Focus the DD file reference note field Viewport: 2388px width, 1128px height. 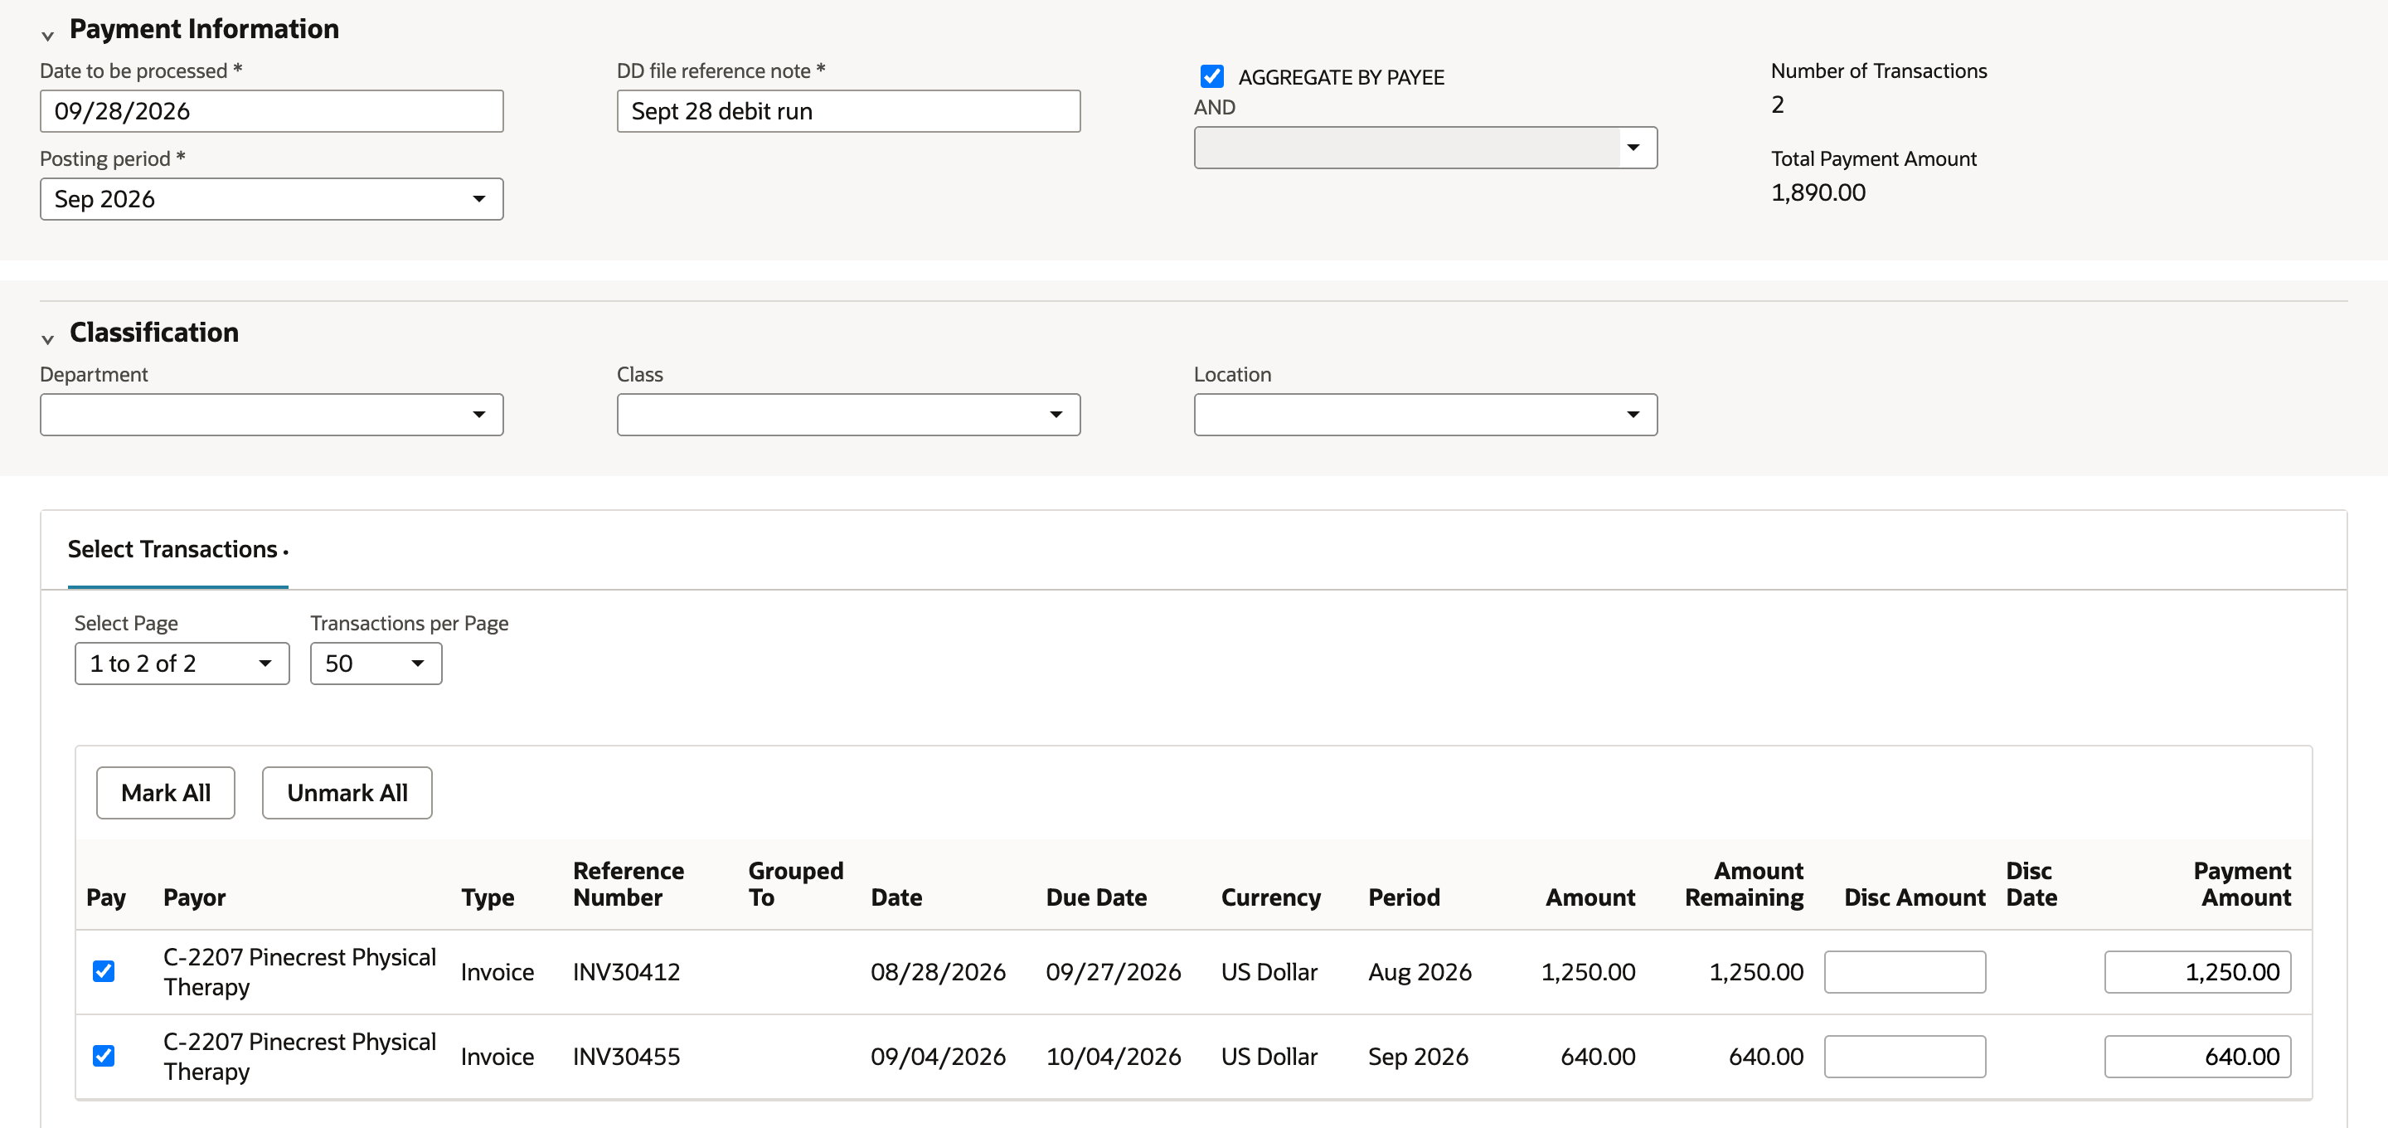[848, 111]
